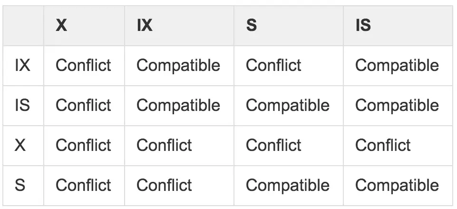Select Compatible cell at row S, column S
457x209 pixels.
(288, 185)
